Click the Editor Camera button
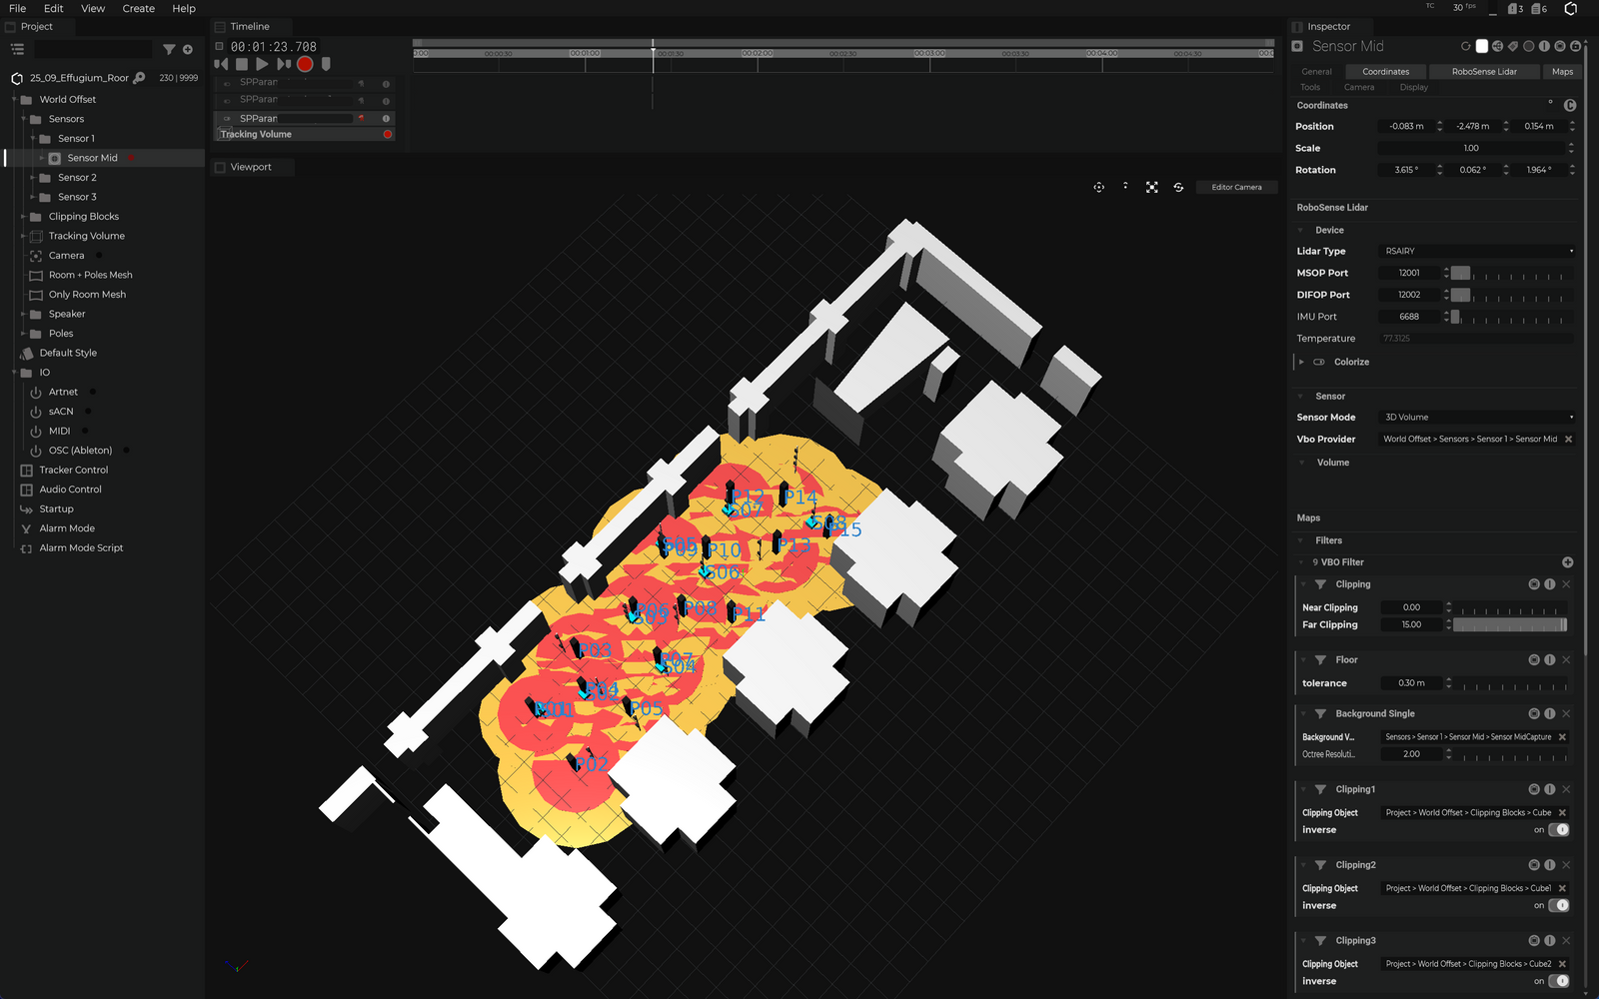This screenshot has height=999, width=1599. click(x=1236, y=187)
